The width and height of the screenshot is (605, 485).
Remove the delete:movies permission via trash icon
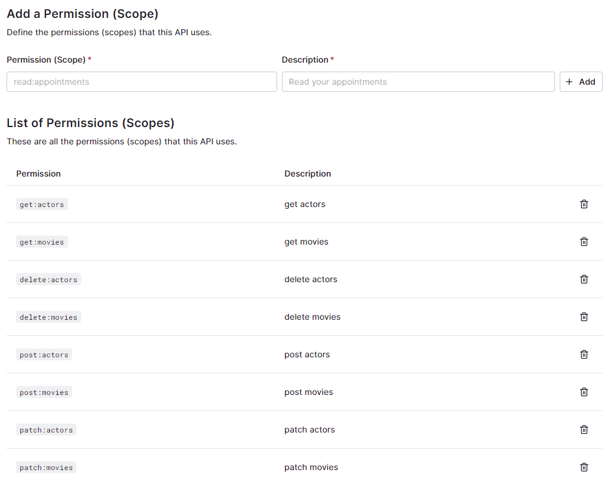tap(584, 317)
